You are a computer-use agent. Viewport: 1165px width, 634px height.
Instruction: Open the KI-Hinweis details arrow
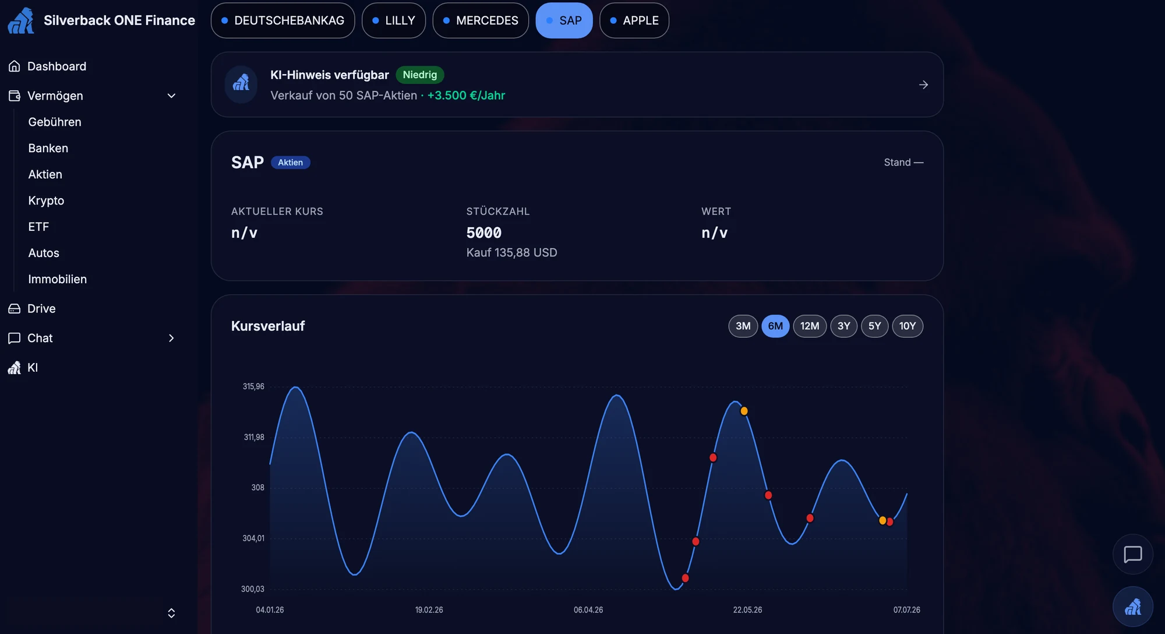[x=923, y=85]
